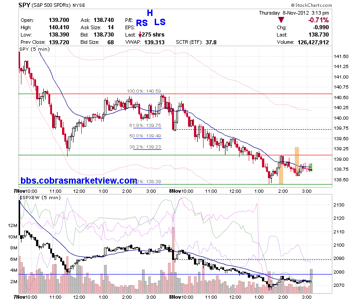The width and height of the screenshot is (356, 301).
Task: Click the 8Nov date marker on upper axis
Action: tap(175, 191)
